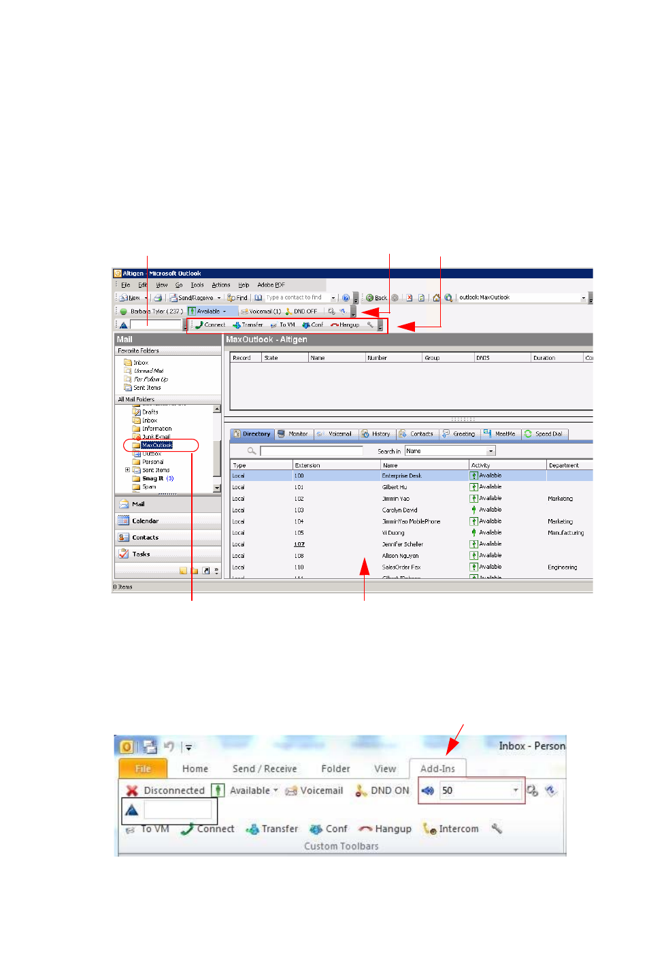Expand the Sent Items folder tree node

(127, 470)
